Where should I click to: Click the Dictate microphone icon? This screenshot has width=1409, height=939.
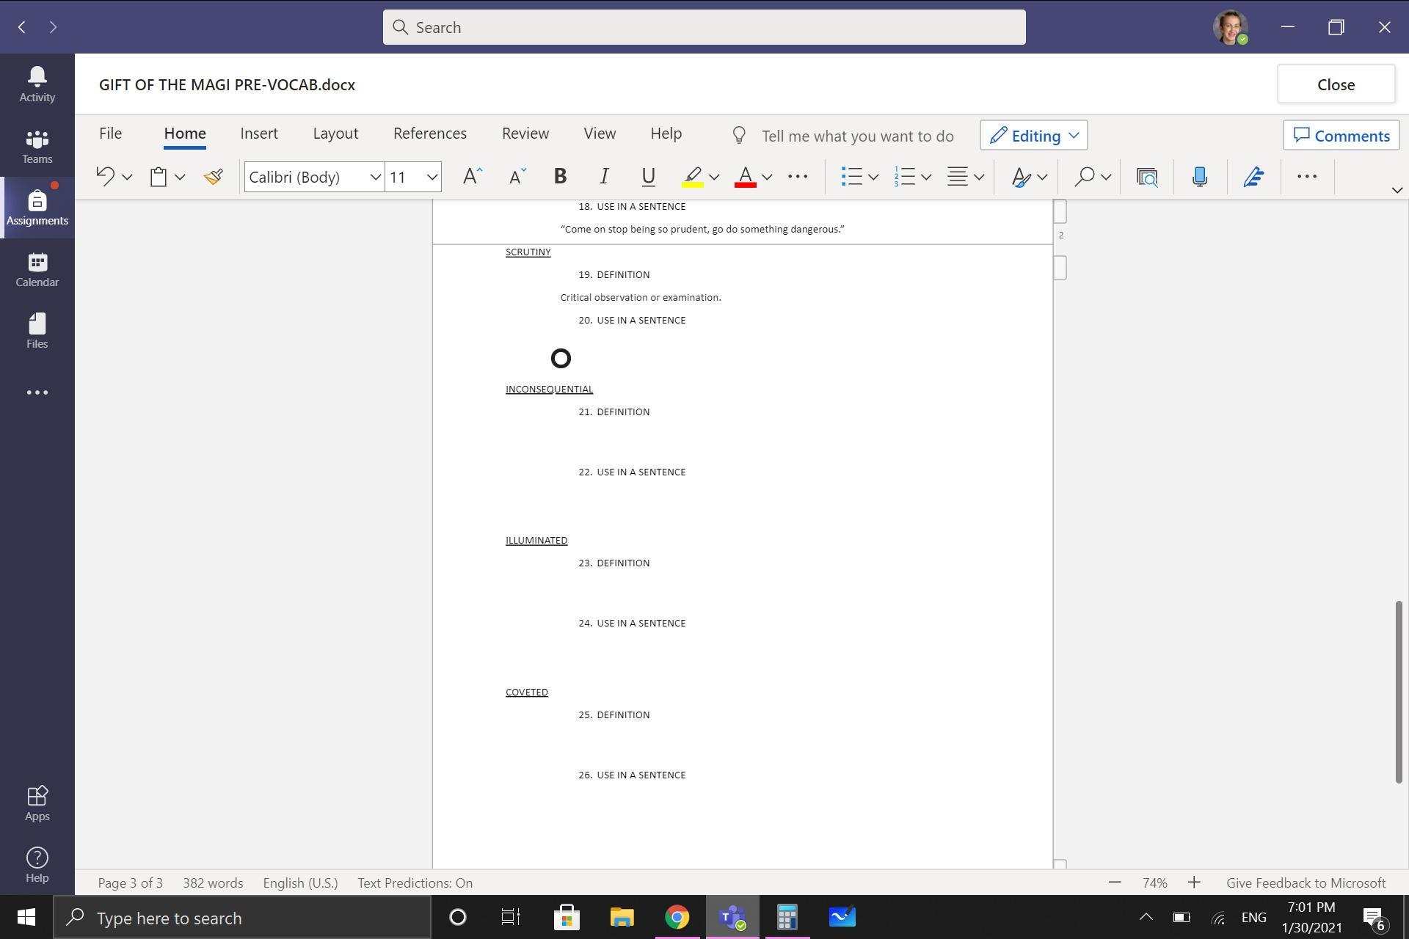(x=1200, y=177)
